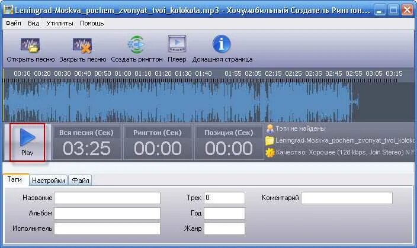Click the Качество: Хорошее (128 kbps) text
Viewport: 417px width, 248px height.
point(345,152)
